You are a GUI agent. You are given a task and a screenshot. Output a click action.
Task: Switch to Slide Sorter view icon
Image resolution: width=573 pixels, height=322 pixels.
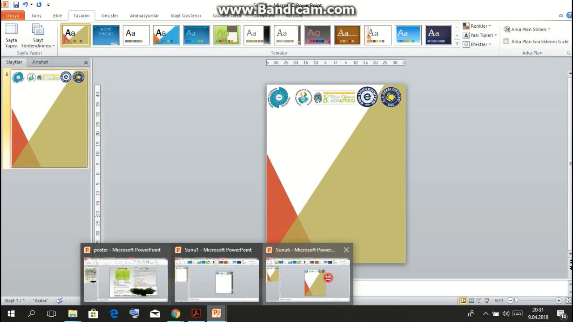[x=471, y=301]
